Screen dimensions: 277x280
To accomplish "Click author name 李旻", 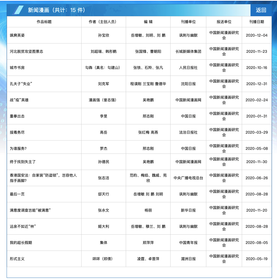I will pos(104,116).
